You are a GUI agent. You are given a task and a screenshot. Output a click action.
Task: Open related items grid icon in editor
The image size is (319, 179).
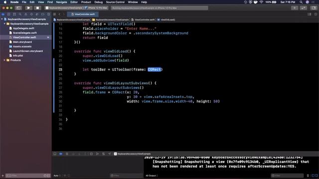pos(54,14)
